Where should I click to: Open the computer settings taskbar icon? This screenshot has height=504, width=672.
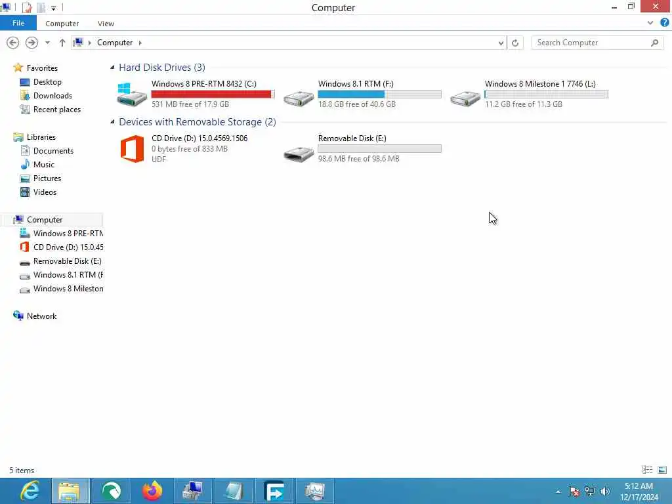[193, 491]
